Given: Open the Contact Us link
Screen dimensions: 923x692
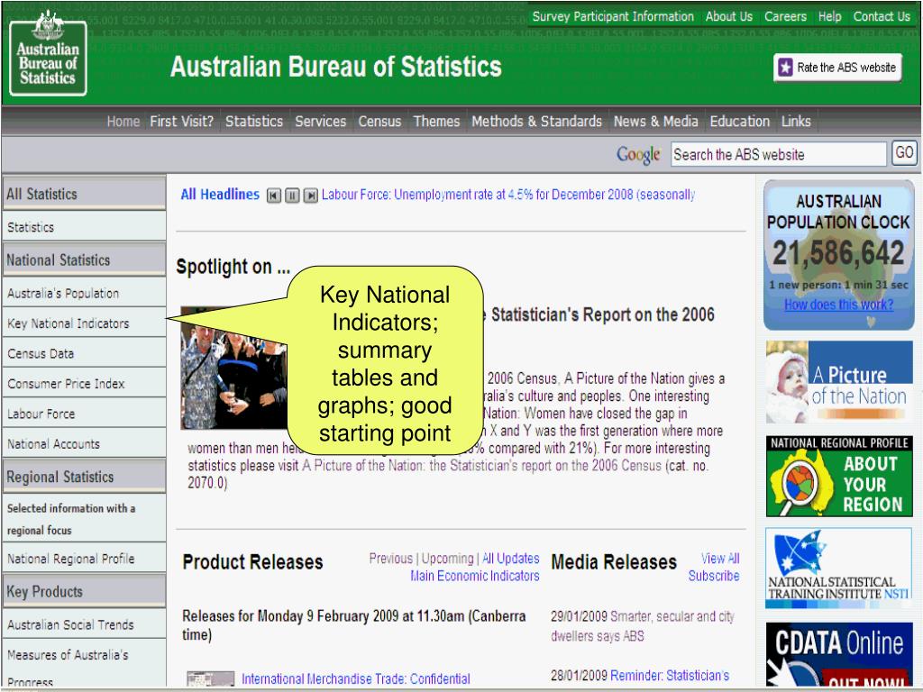Looking at the screenshot, I should tap(882, 16).
